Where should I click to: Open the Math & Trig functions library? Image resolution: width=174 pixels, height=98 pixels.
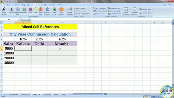point(54,11)
